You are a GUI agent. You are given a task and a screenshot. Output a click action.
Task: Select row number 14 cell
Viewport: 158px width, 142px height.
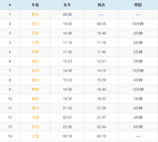[10, 136]
